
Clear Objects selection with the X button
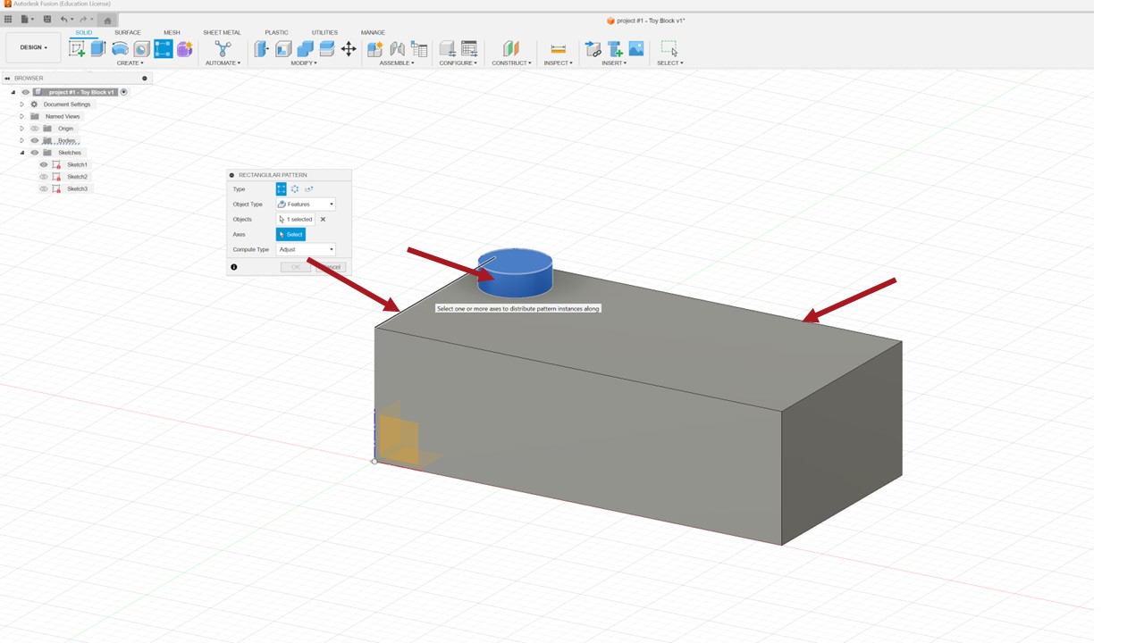tap(323, 219)
